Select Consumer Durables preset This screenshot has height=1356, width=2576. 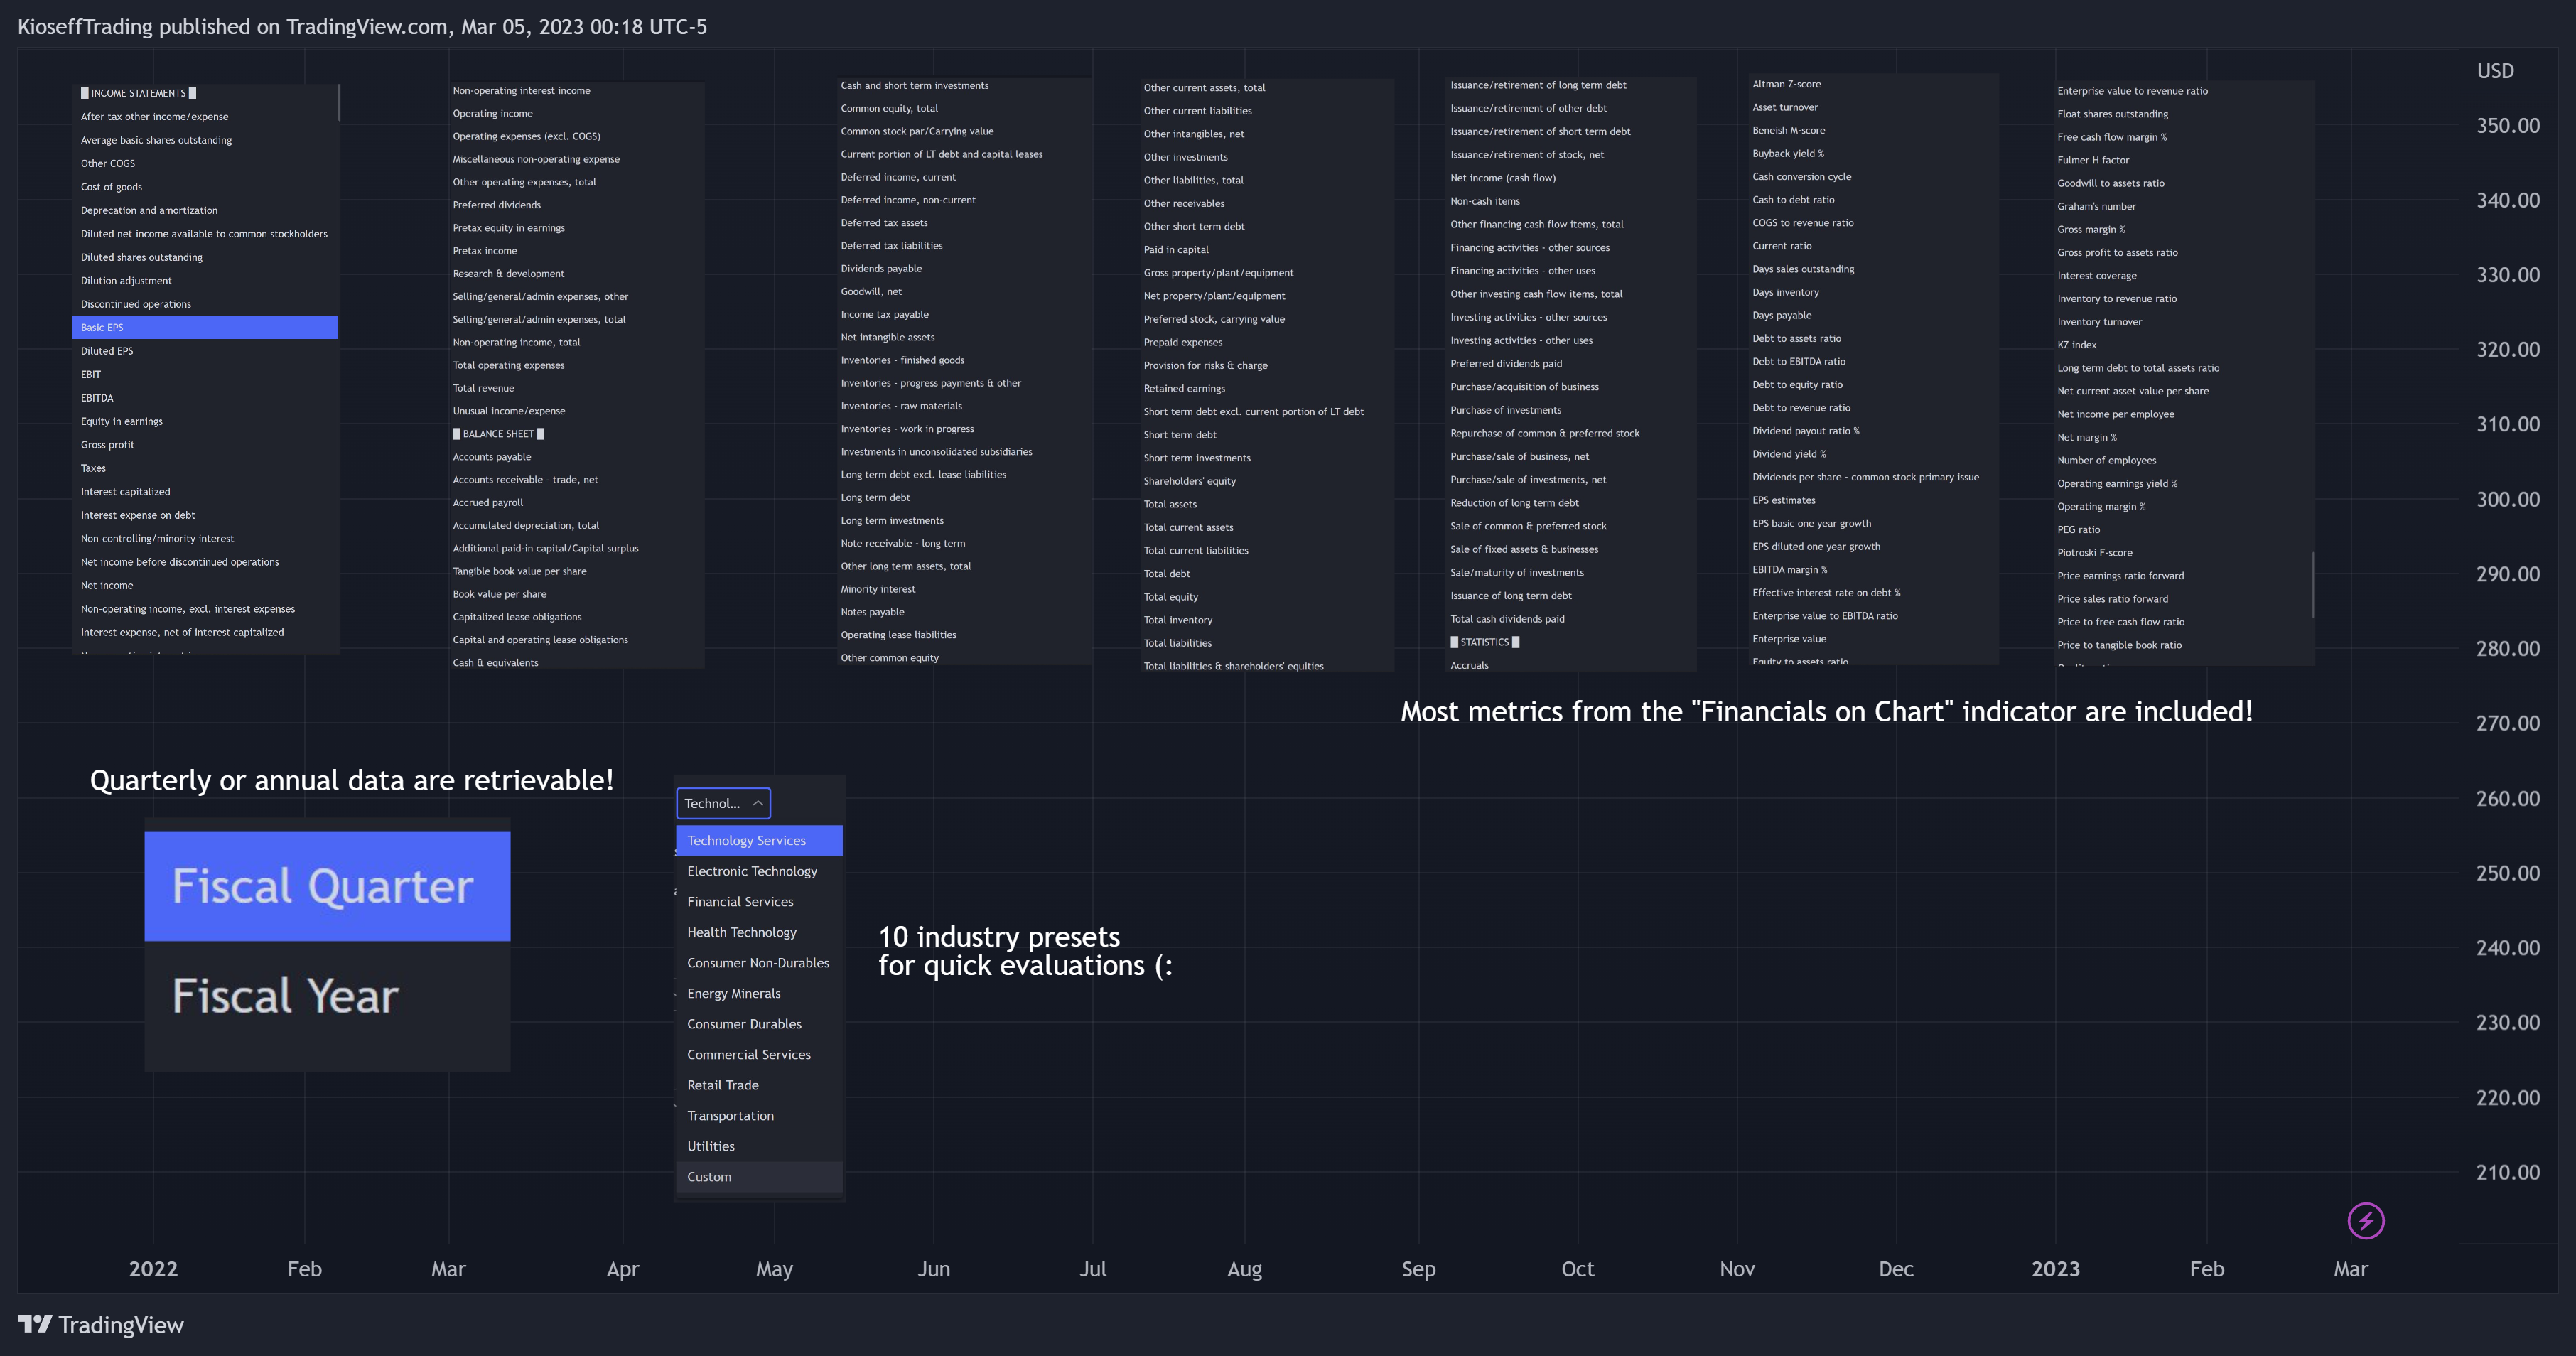(x=759, y=1024)
